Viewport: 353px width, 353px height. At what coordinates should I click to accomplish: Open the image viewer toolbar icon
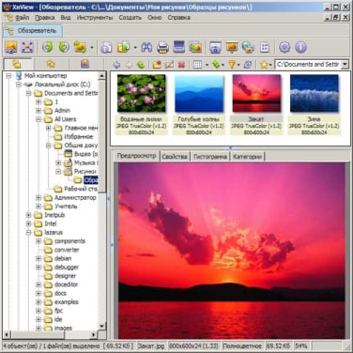[x=11, y=47]
